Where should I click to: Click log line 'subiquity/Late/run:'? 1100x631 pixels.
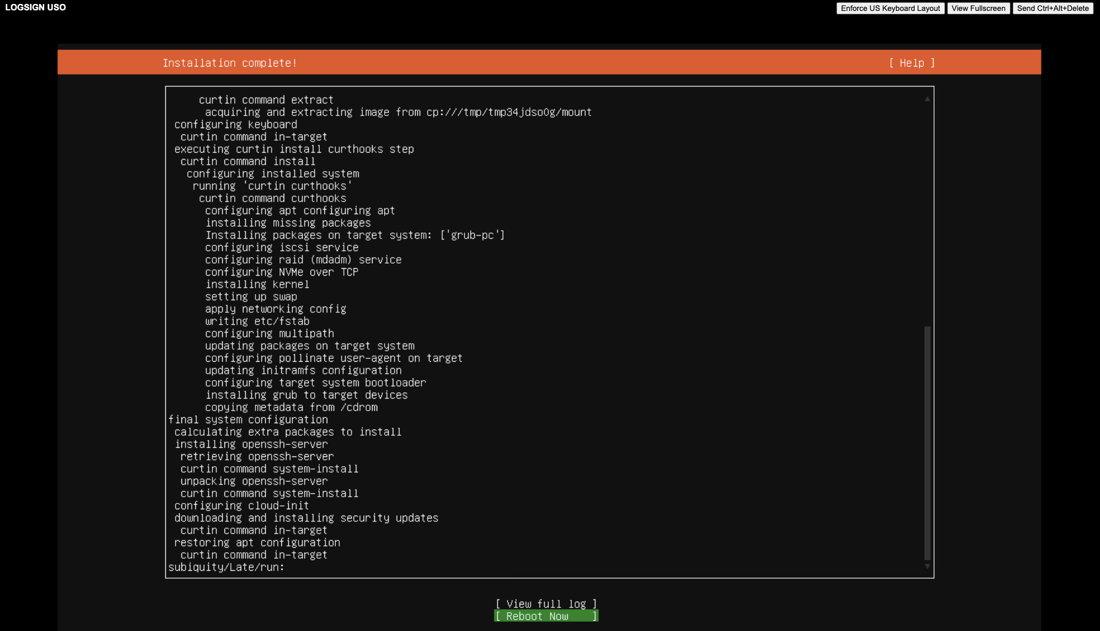226,567
